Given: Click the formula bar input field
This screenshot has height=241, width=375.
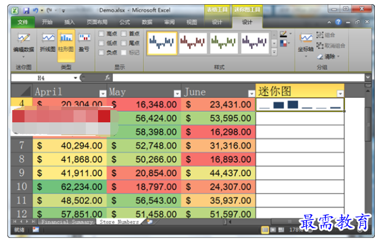Looking at the screenshot, I should pos(238,78).
